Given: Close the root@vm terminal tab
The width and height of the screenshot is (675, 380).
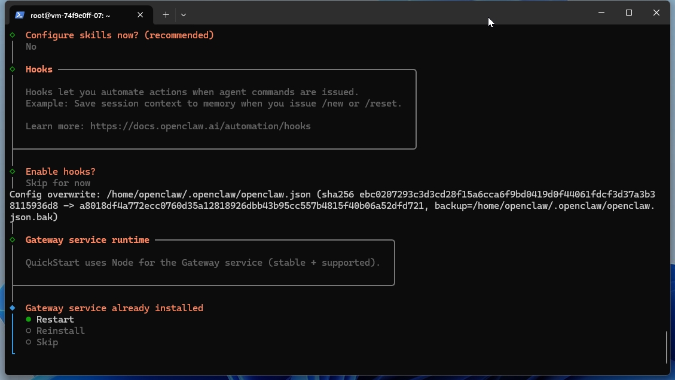Looking at the screenshot, I should pos(141,15).
